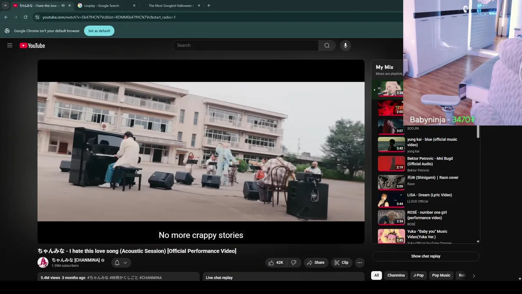The image size is (522, 294).
Task: Open the 2:00 red mix thumbnail
Action: pos(391,108)
